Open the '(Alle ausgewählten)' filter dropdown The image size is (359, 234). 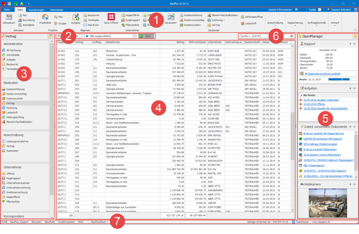pos(135,36)
